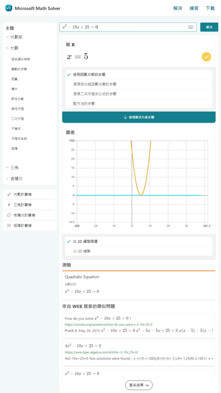This screenshot has height=393, width=221.
Task: Click the down arrow in view steps bar
Action: pos(125,117)
